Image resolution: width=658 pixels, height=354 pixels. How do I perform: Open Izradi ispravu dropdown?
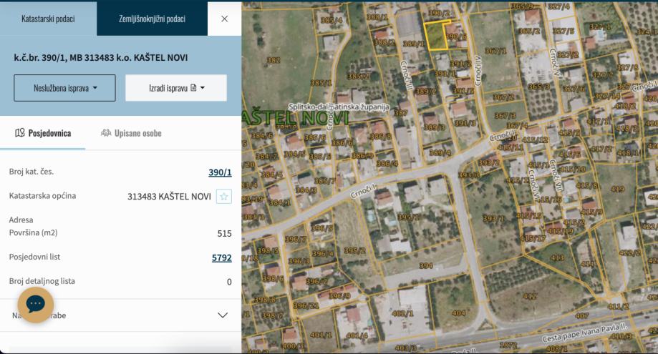click(x=176, y=88)
